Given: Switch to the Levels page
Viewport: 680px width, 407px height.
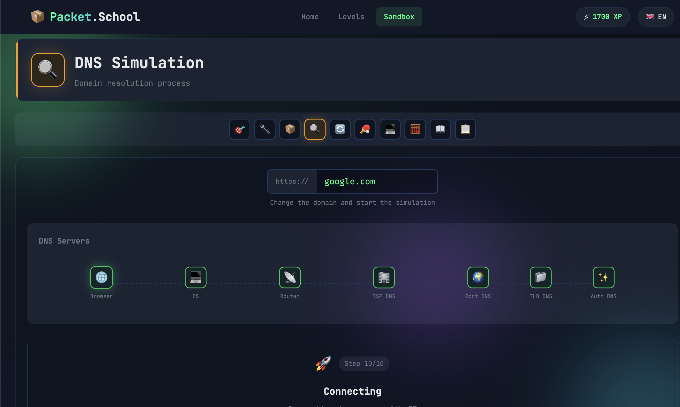Looking at the screenshot, I should (351, 17).
